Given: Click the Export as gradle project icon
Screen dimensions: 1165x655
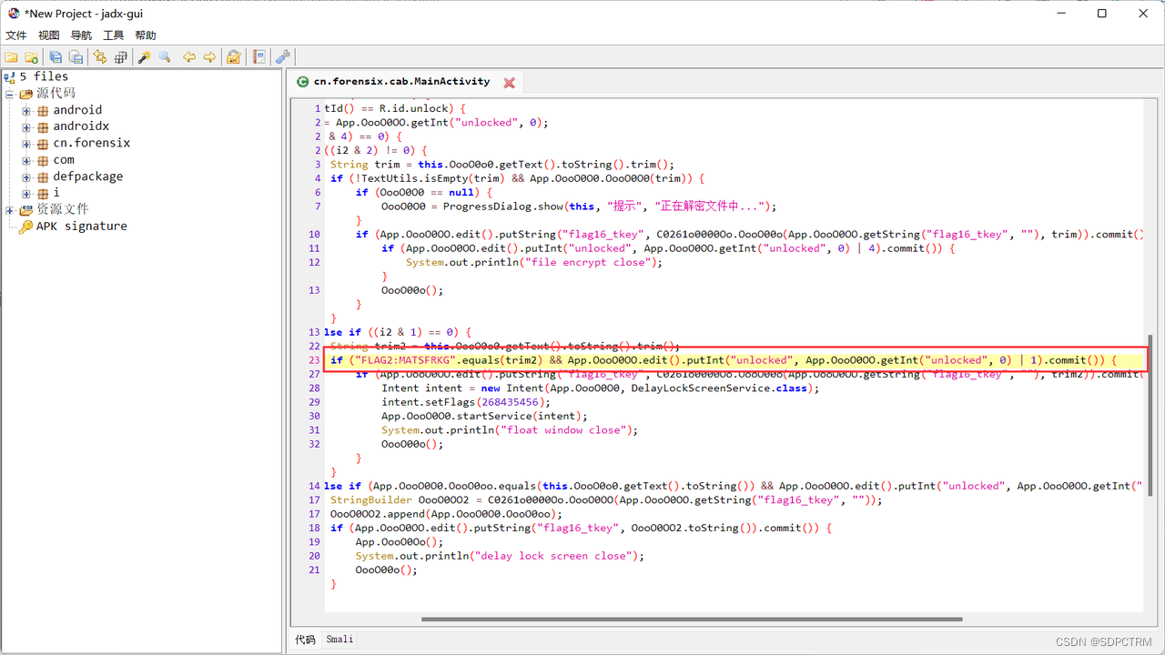Looking at the screenshot, I should pos(76,57).
